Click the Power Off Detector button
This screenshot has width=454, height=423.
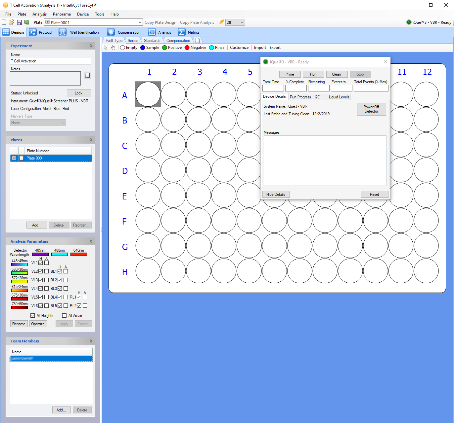(x=371, y=109)
